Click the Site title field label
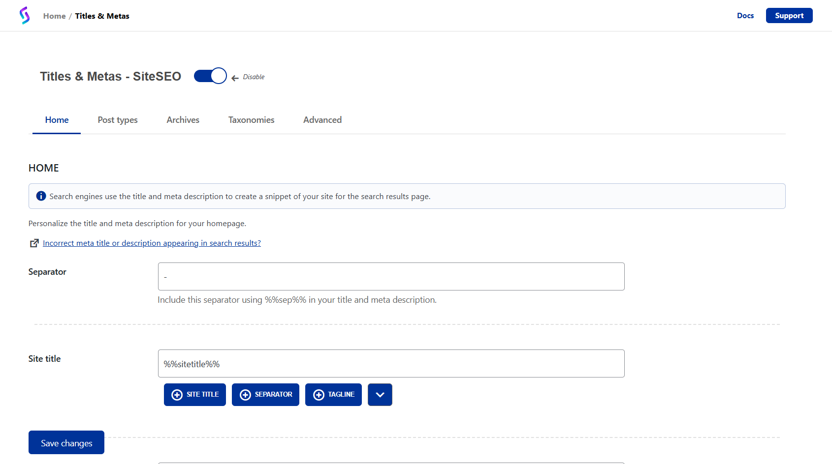Image resolution: width=832 pixels, height=464 pixels. click(x=45, y=359)
